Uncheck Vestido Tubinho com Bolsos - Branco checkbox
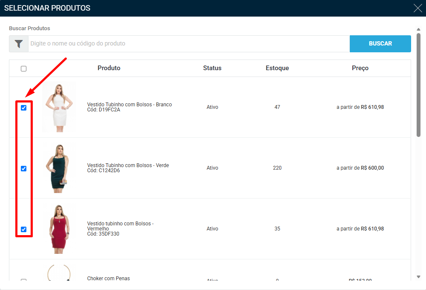426x290 pixels. point(24,108)
